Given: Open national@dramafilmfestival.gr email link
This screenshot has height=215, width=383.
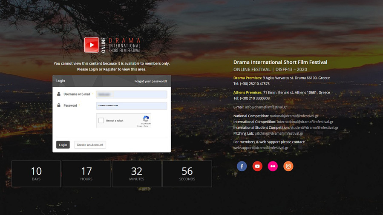Looking at the screenshot, I should (294, 116).
